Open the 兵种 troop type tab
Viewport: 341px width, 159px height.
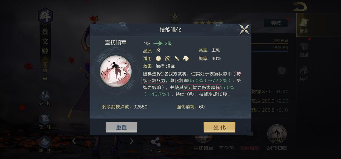point(304,73)
